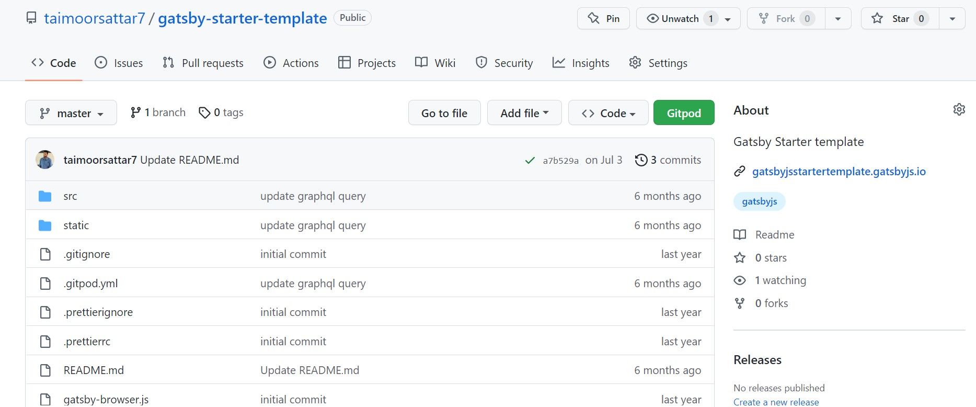Image resolution: width=976 pixels, height=407 pixels.
Task: Click the .gitignore file icon
Action: click(x=45, y=254)
